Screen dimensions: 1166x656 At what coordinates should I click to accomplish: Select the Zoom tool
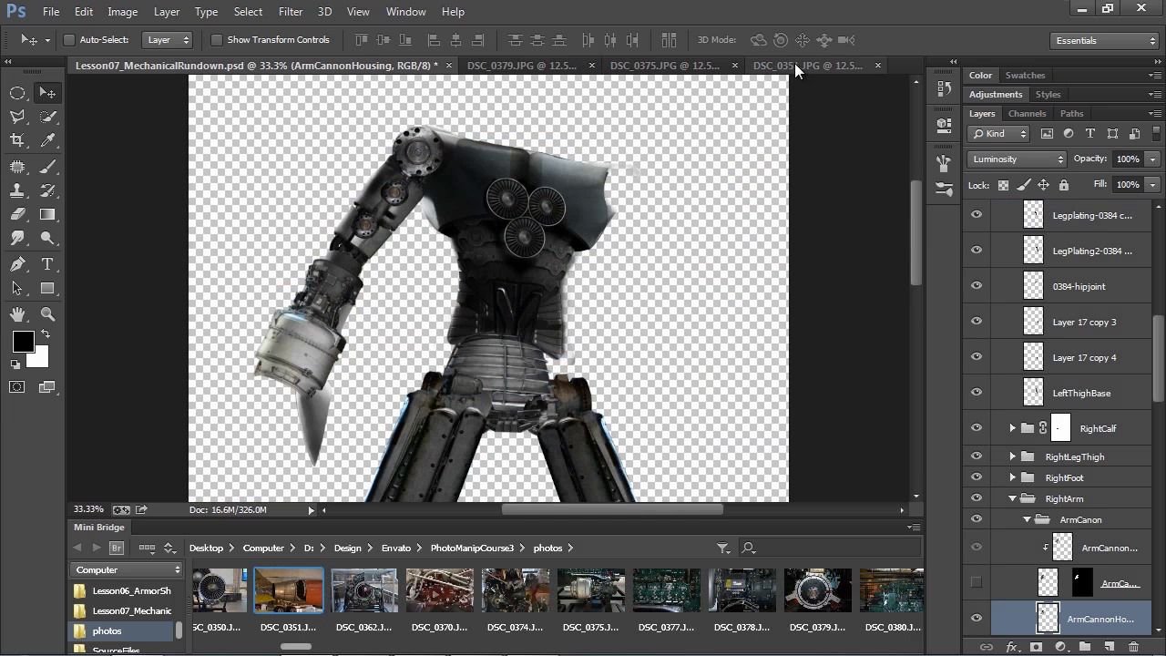coord(48,314)
